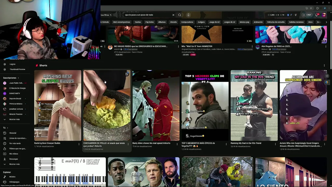
Task: Select the Teorías filter chip
Action: click(138, 22)
